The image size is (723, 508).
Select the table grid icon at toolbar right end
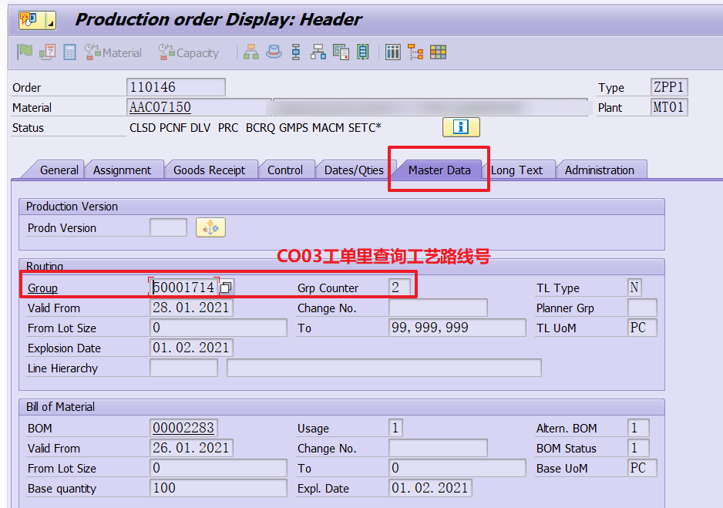pyautogui.click(x=438, y=52)
